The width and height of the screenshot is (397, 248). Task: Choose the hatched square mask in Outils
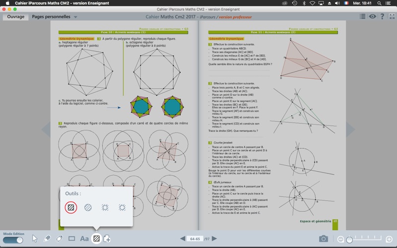71,207
